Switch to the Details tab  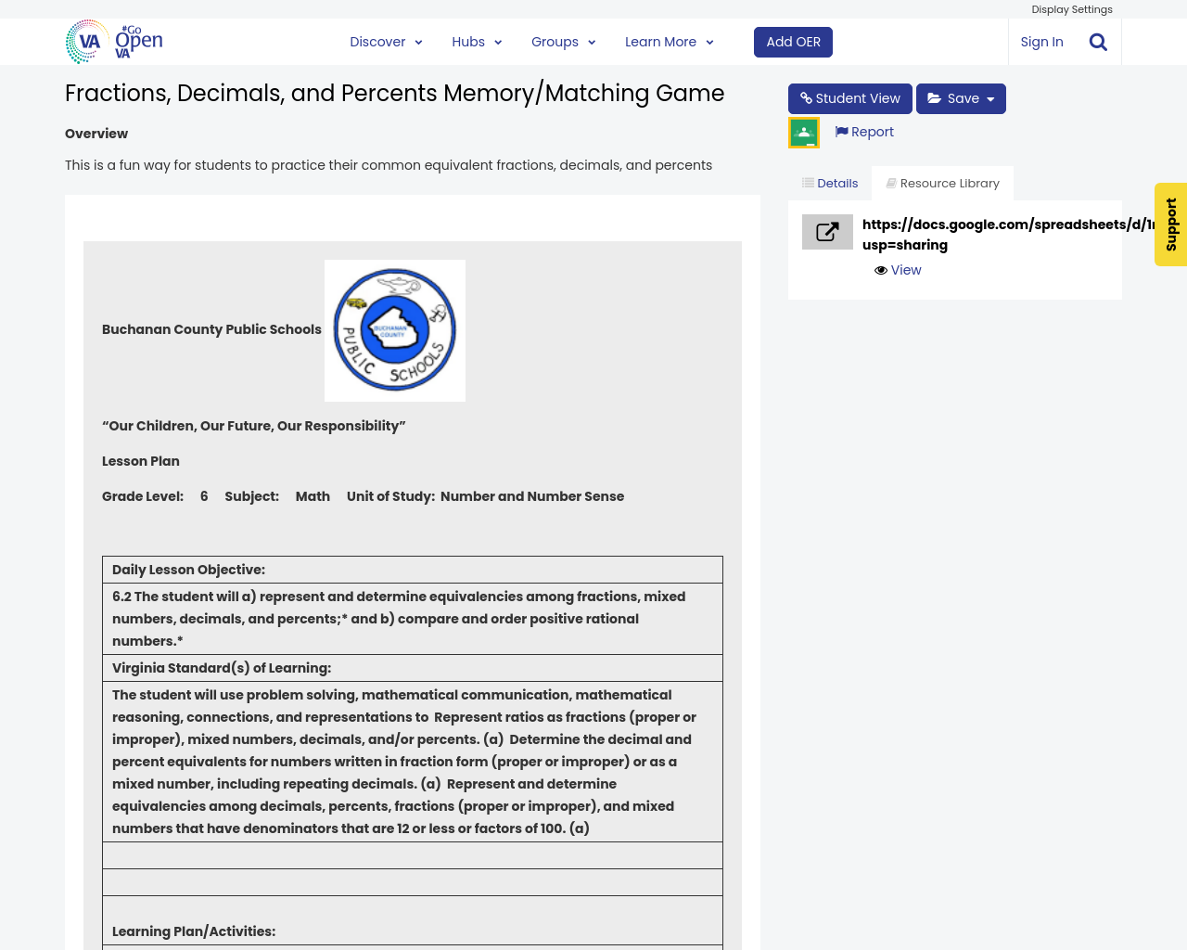click(x=830, y=184)
